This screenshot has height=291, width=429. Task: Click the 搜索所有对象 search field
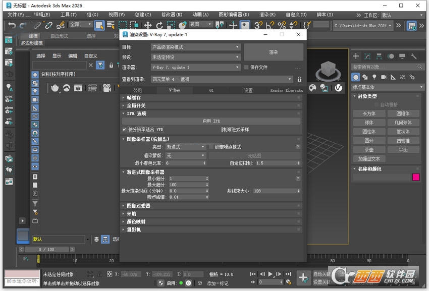point(384,67)
